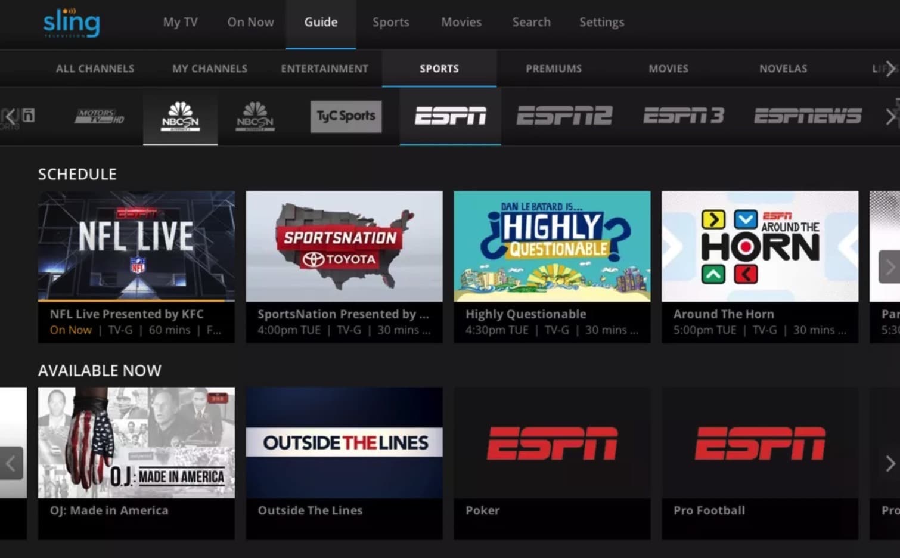The image size is (900, 558).
Task: Click left chevron in channel logo strip
Action: click(x=10, y=116)
